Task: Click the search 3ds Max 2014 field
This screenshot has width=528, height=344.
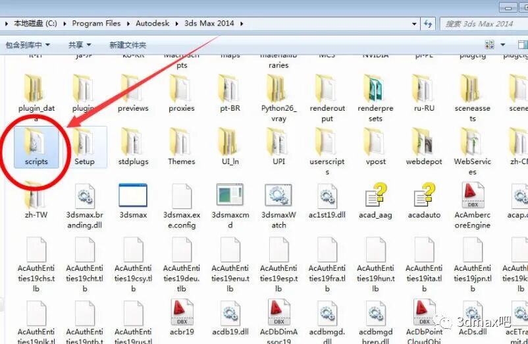Action: [484, 24]
